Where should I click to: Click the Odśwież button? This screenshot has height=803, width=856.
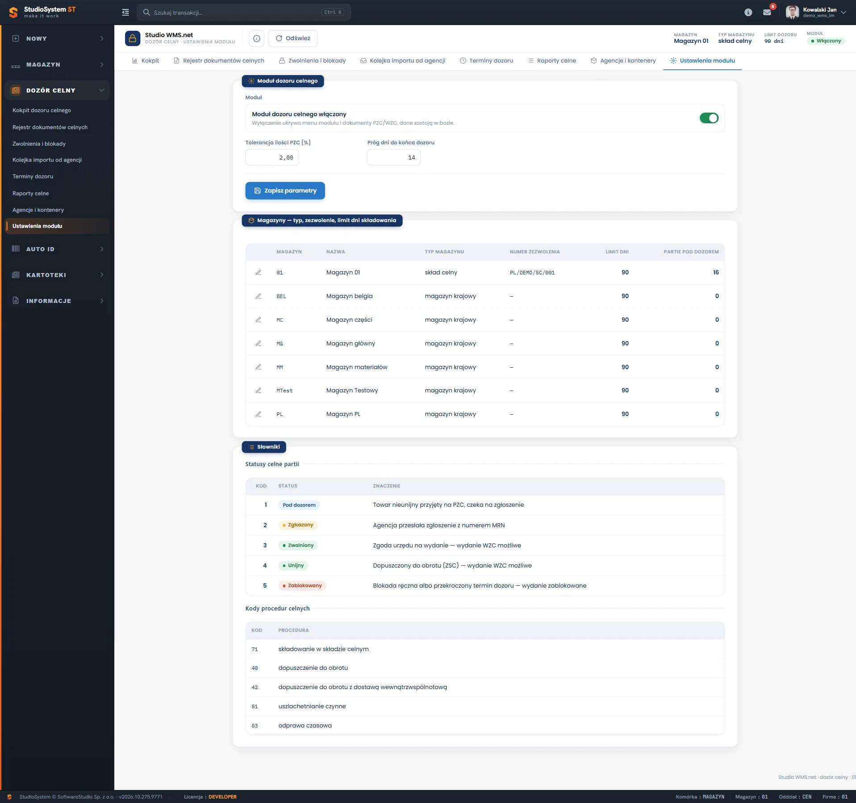tap(293, 38)
